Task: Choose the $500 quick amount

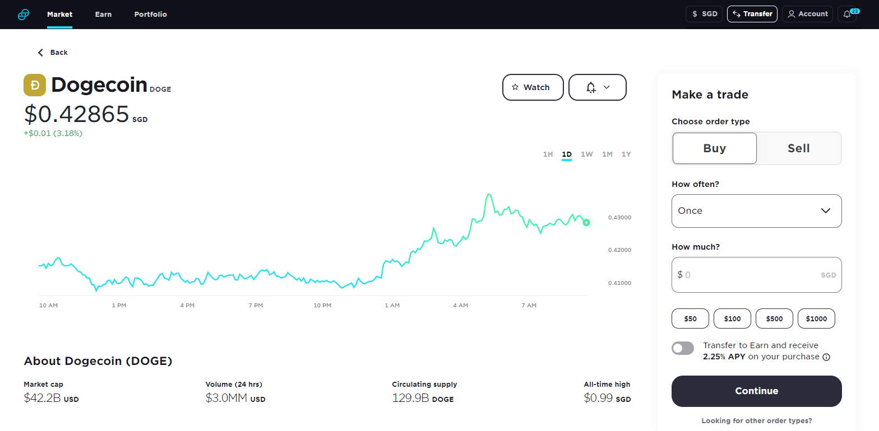Action: (x=774, y=318)
